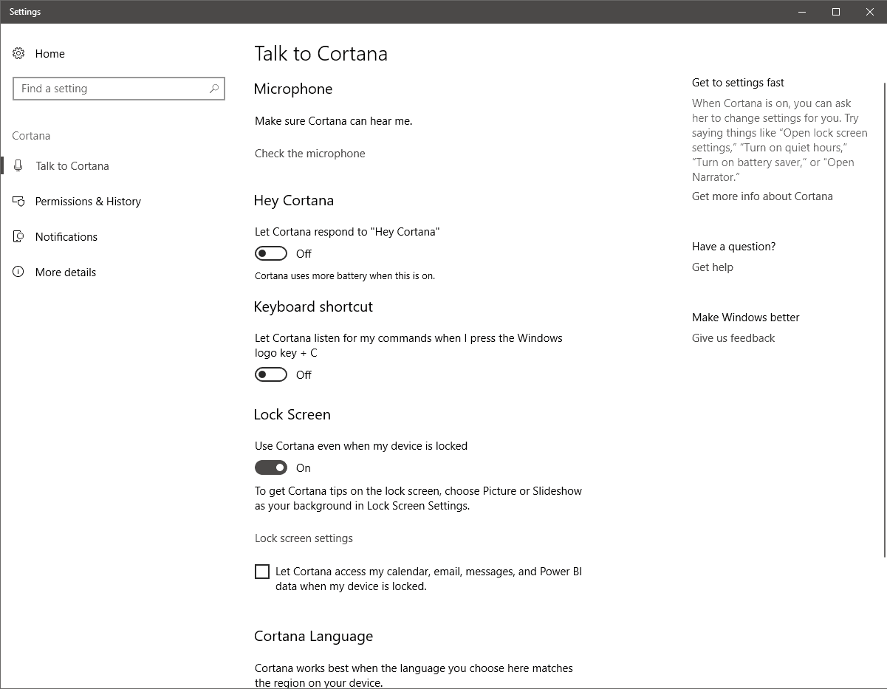Click the Give us feedback link
Screen dimensions: 887x689
click(733, 338)
